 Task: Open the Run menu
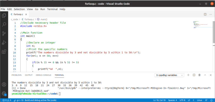(x=43, y=9)
